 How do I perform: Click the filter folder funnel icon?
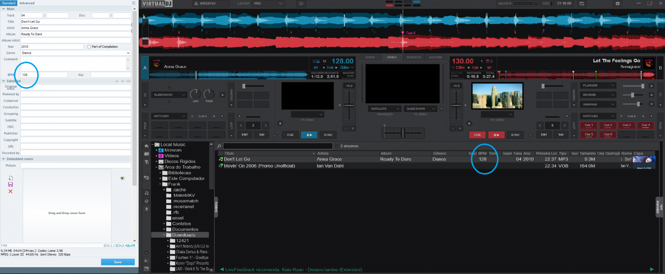[147, 162]
